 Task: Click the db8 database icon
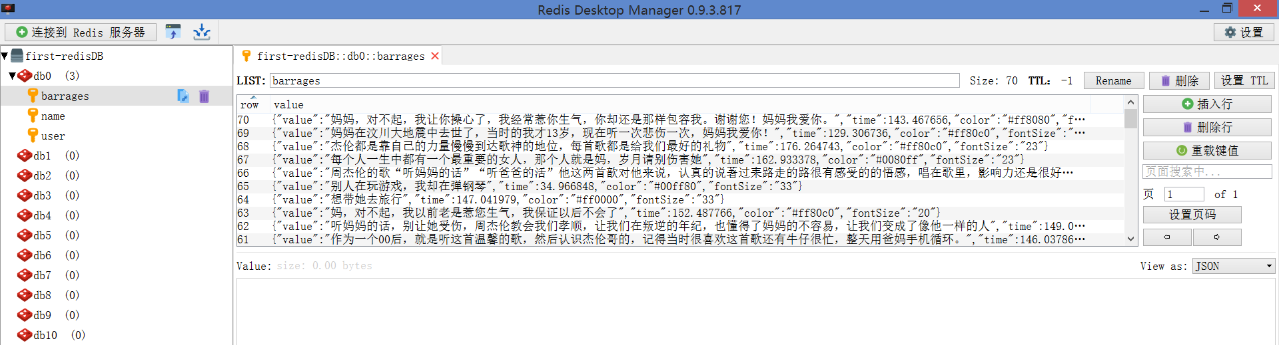(25, 295)
